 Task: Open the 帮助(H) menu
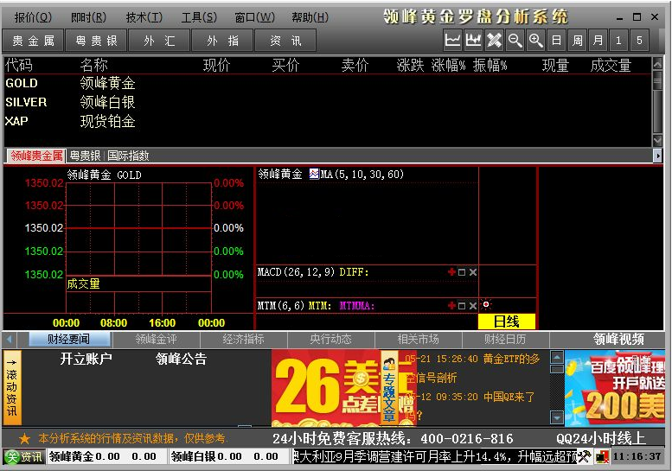[x=310, y=17]
